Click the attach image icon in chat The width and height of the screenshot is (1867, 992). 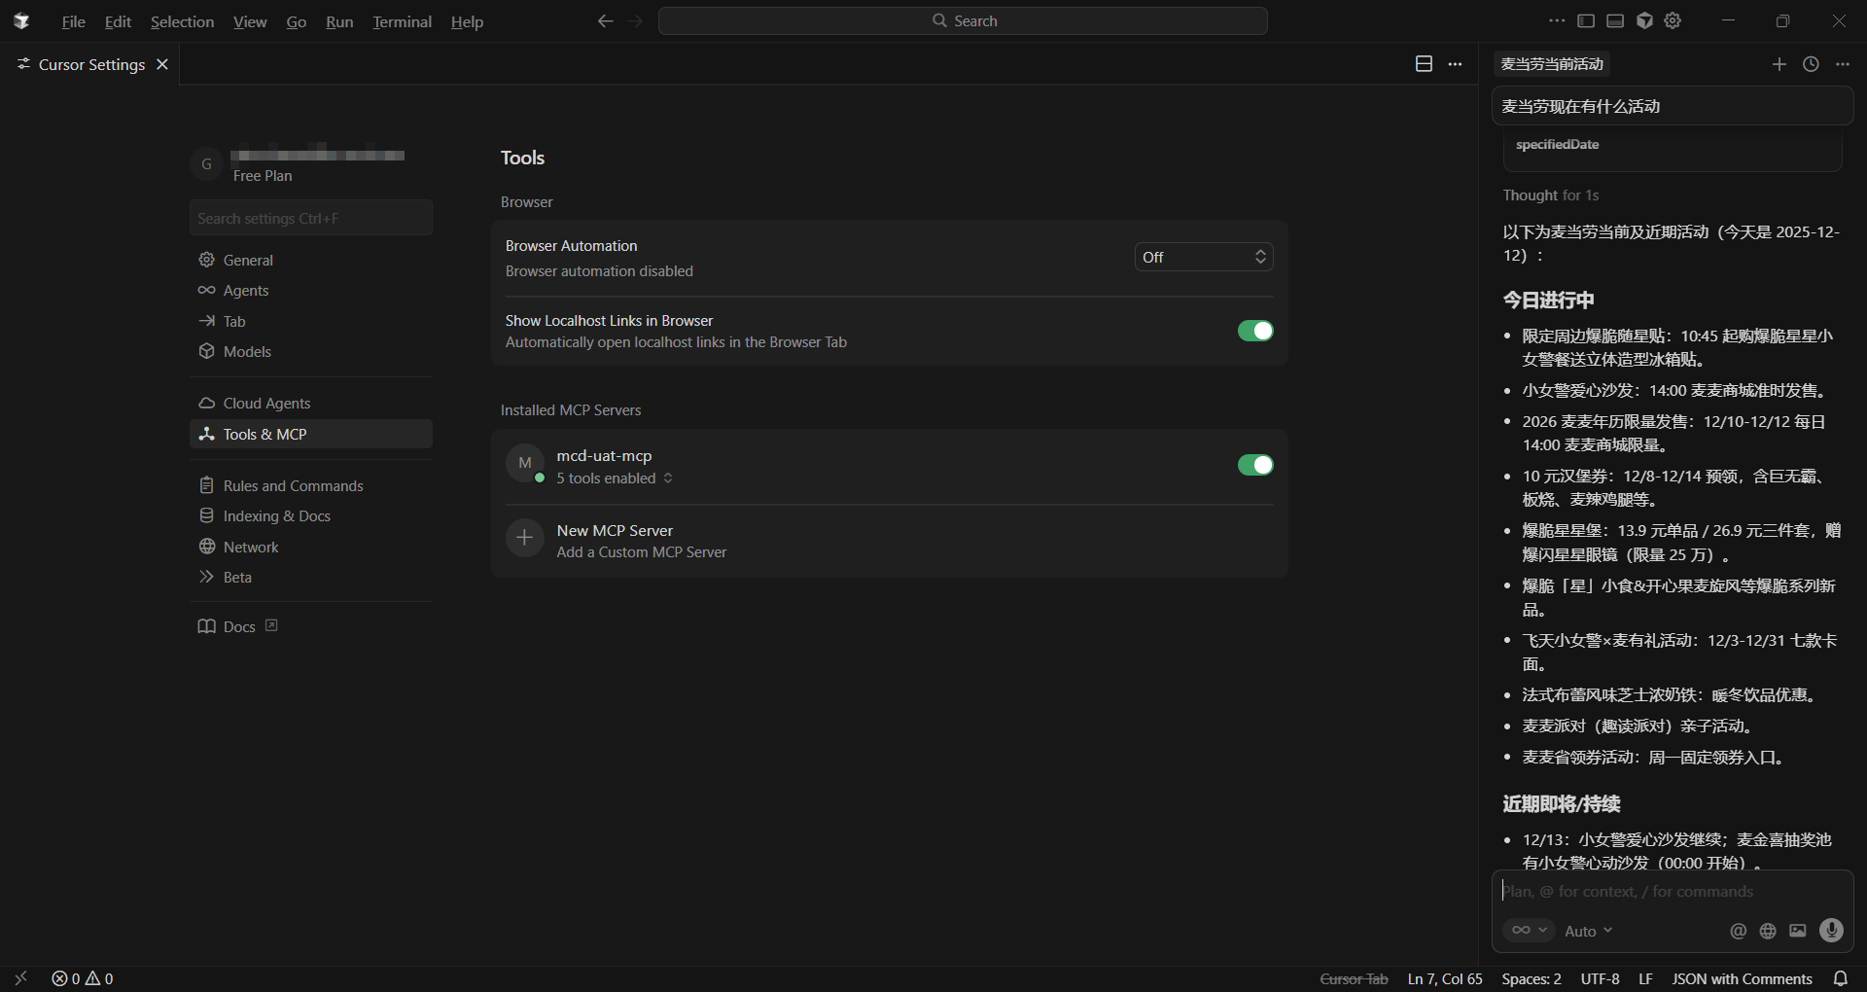click(x=1798, y=931)
